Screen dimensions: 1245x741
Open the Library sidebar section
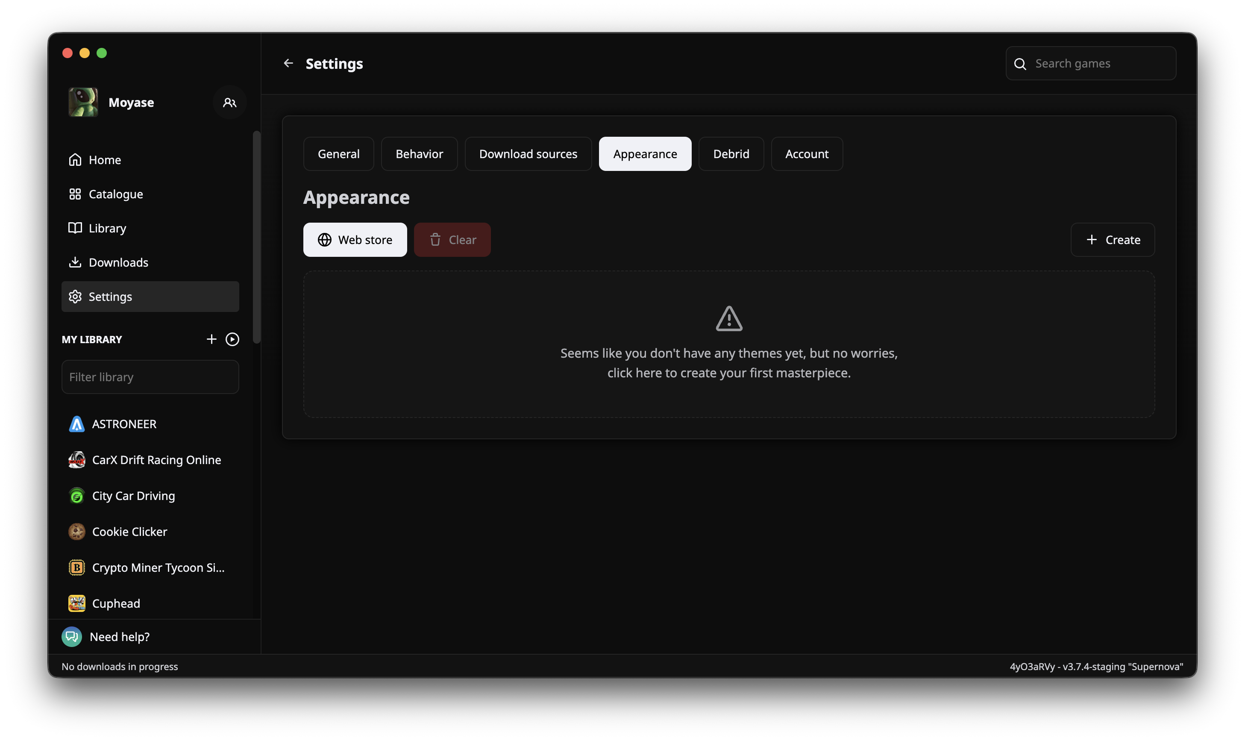pos(107,228)
